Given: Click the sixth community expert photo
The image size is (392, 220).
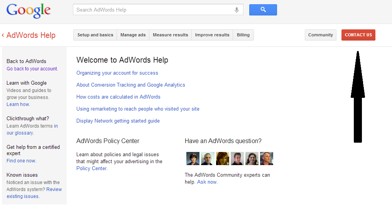Looking at the screenshot, I should tap(267, 159).
